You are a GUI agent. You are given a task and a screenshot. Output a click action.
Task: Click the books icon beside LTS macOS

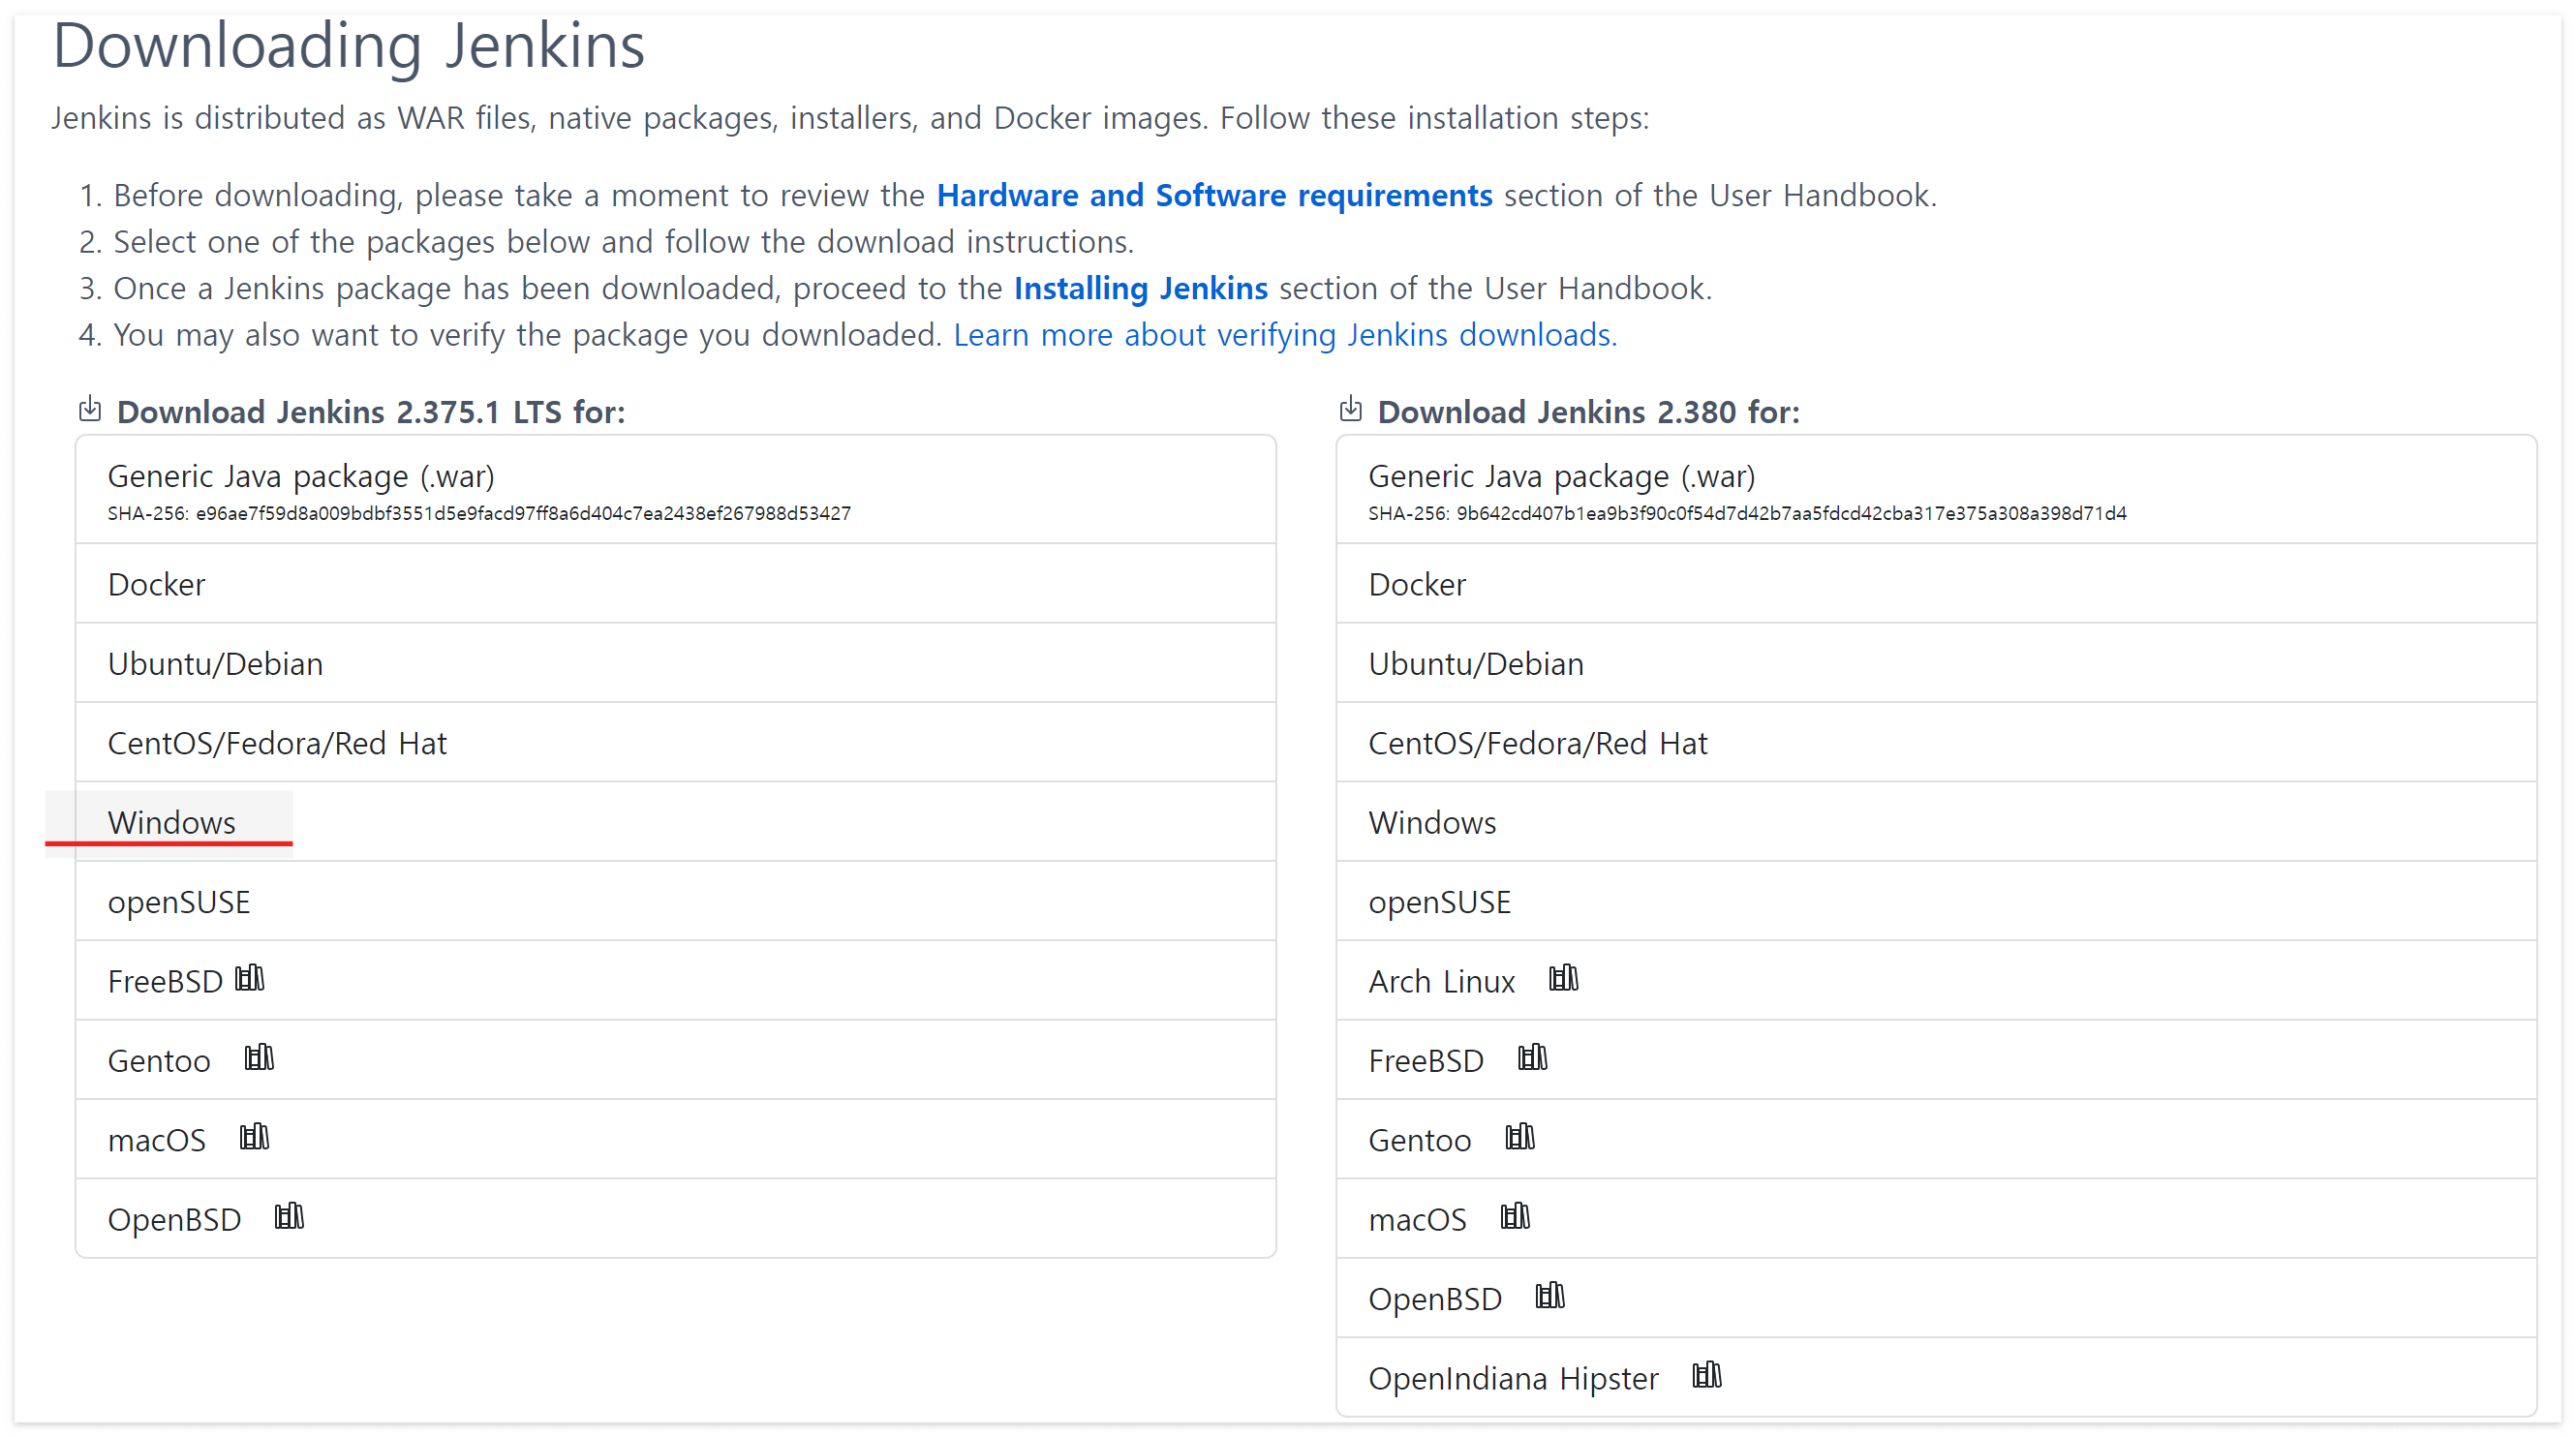[254, 1137]
